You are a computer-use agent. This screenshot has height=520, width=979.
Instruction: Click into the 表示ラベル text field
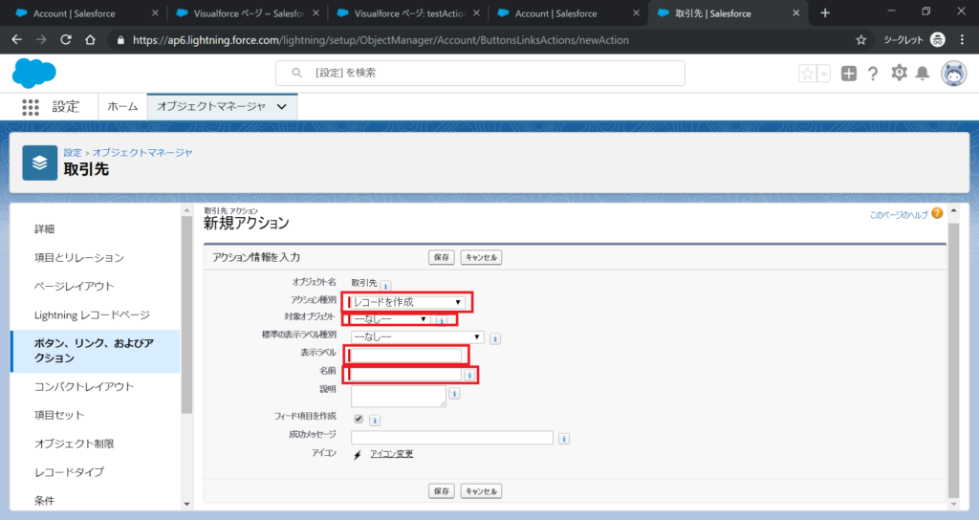pyautogui.click(x=406, y=356)
